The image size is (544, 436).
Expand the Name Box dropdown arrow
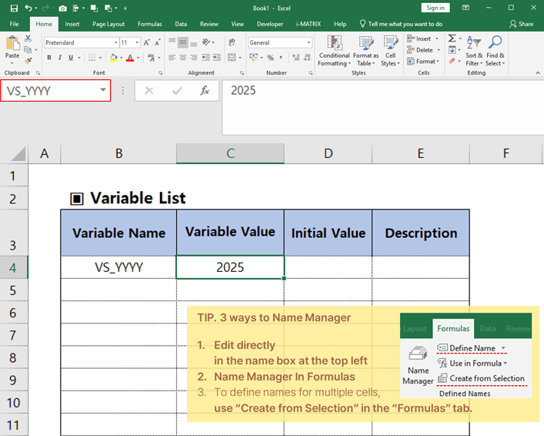coord(103,91)
